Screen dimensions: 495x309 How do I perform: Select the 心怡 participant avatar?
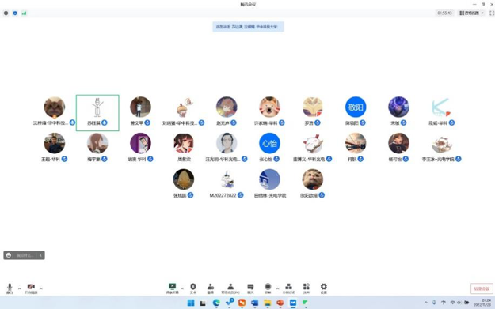pos(269,143)
